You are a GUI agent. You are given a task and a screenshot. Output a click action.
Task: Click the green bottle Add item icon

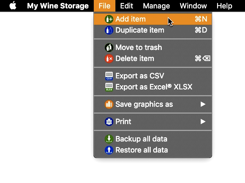(109, 19)
